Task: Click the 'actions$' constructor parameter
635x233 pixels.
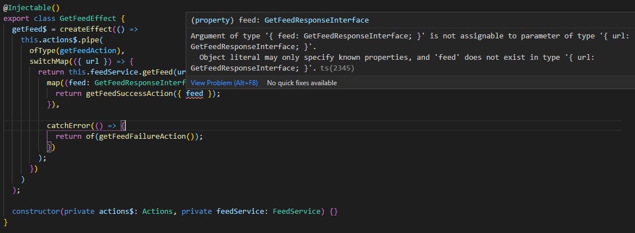Action: pyautogui.click(x=117, y=212)
